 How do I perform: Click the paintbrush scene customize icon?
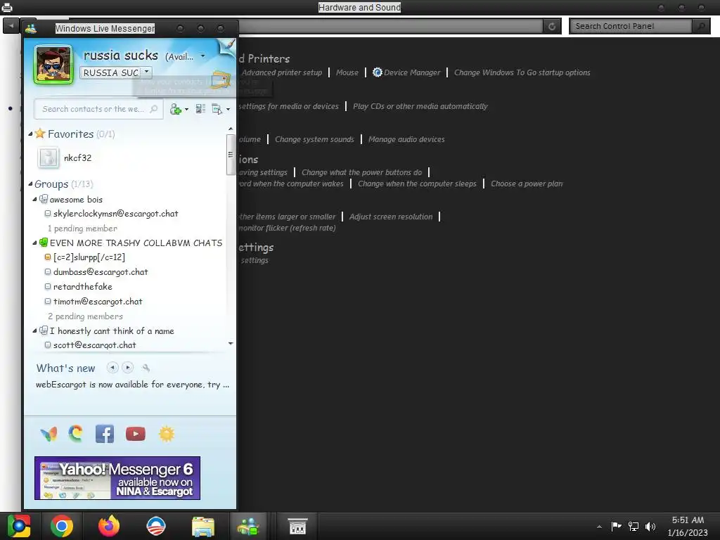click(228, 46)
